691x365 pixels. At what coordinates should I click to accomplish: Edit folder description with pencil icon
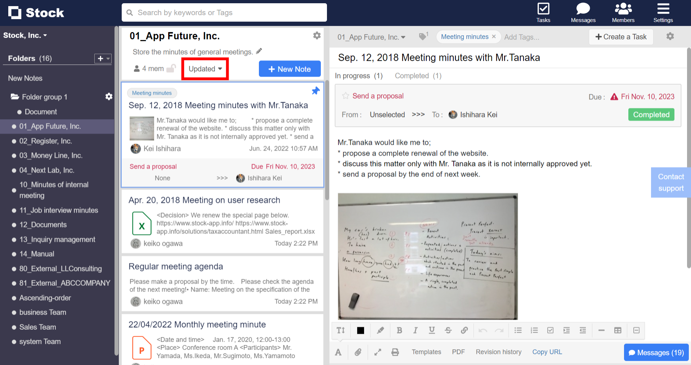tap(259, 51)
